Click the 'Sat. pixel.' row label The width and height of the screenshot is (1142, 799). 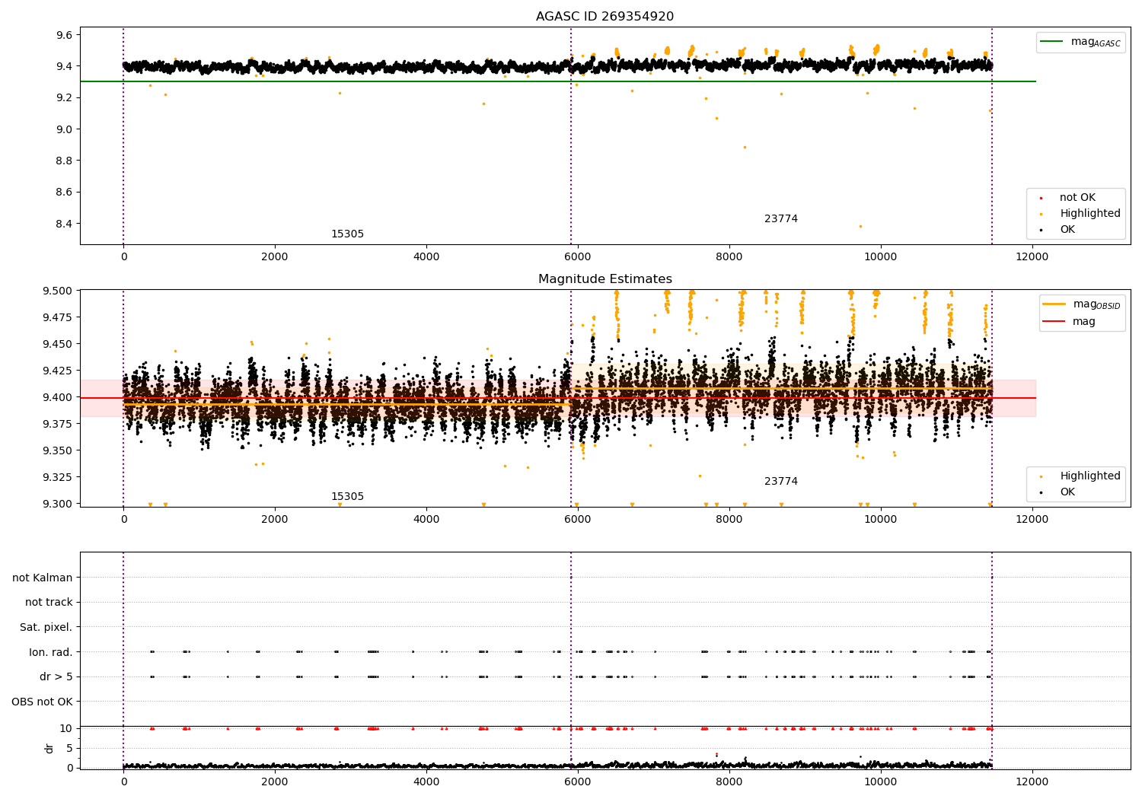(x=46, y=628)
